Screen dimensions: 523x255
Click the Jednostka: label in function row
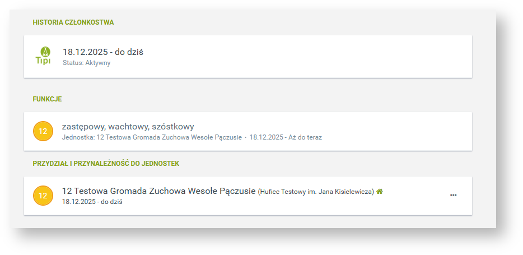click(78, 137)
